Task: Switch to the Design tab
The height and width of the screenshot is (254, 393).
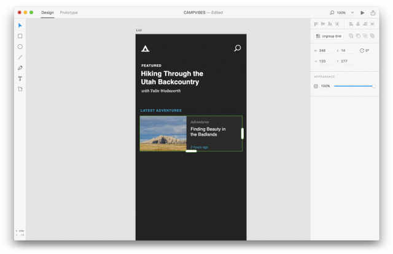Action: tap(47, 12)
